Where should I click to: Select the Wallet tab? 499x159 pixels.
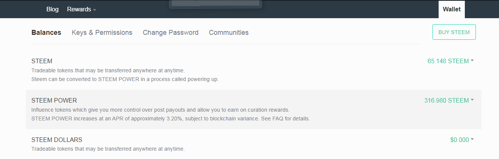452,9
